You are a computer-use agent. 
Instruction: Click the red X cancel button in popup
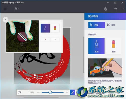click(x=45, y=39)
